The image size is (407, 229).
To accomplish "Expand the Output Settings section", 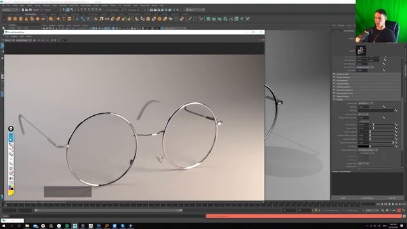I will [367, 78].
